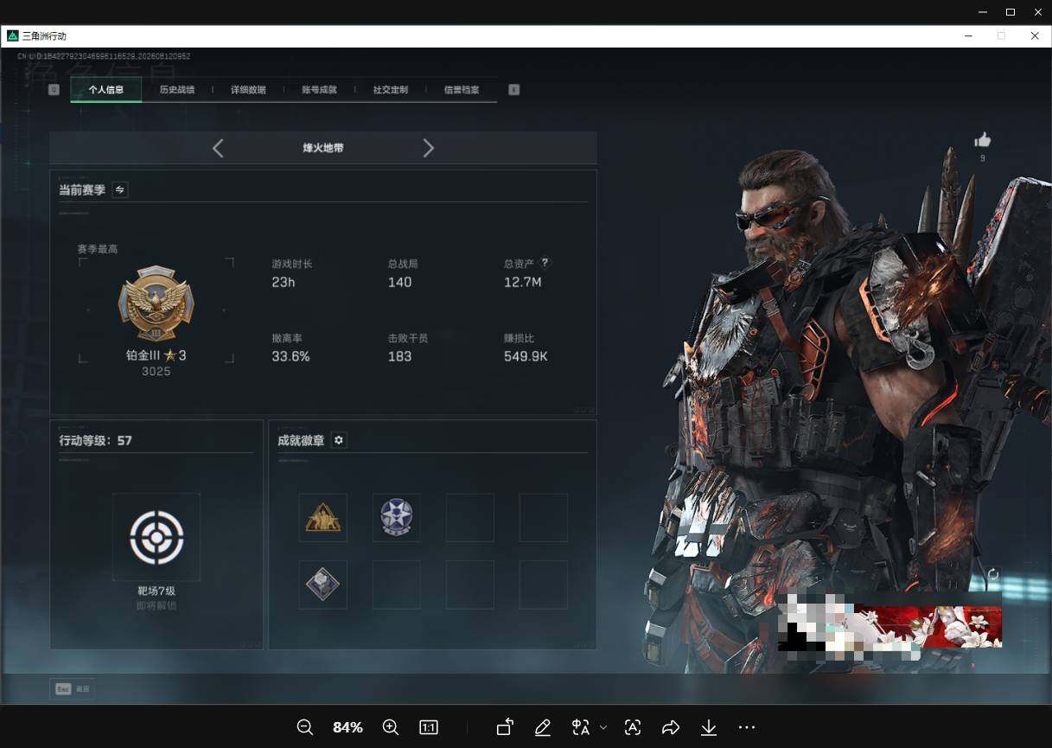1052x748 pixels.
Task: Select the silver star achievement badge
Action: (397, 518)
